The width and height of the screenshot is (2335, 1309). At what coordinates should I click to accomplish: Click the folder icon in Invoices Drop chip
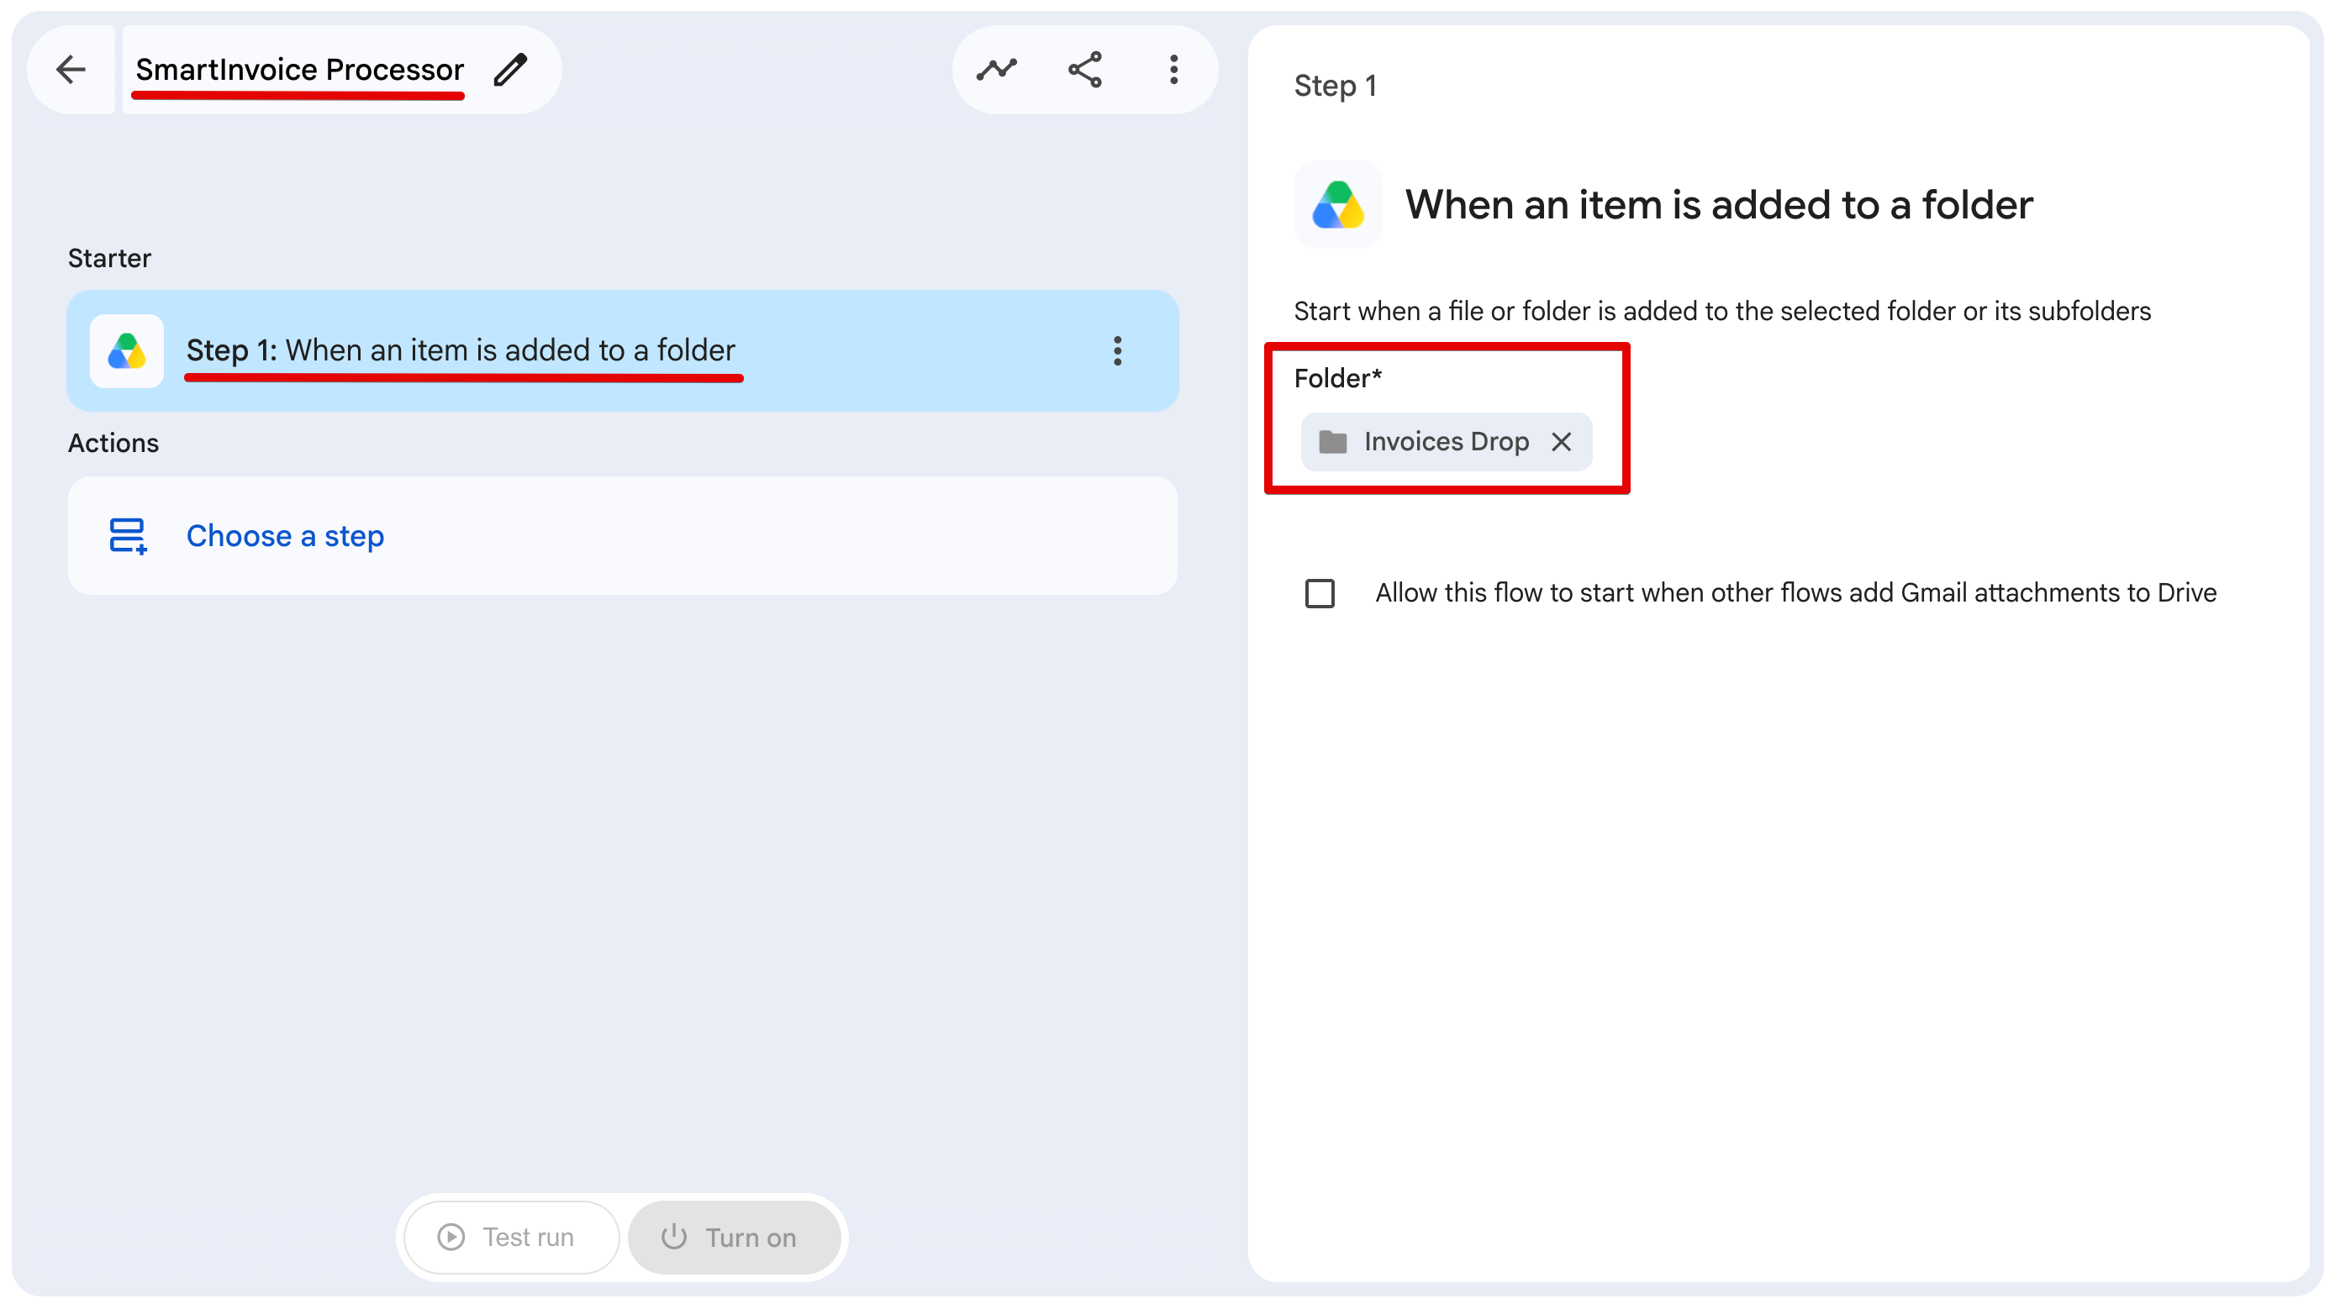[1331, 441]
